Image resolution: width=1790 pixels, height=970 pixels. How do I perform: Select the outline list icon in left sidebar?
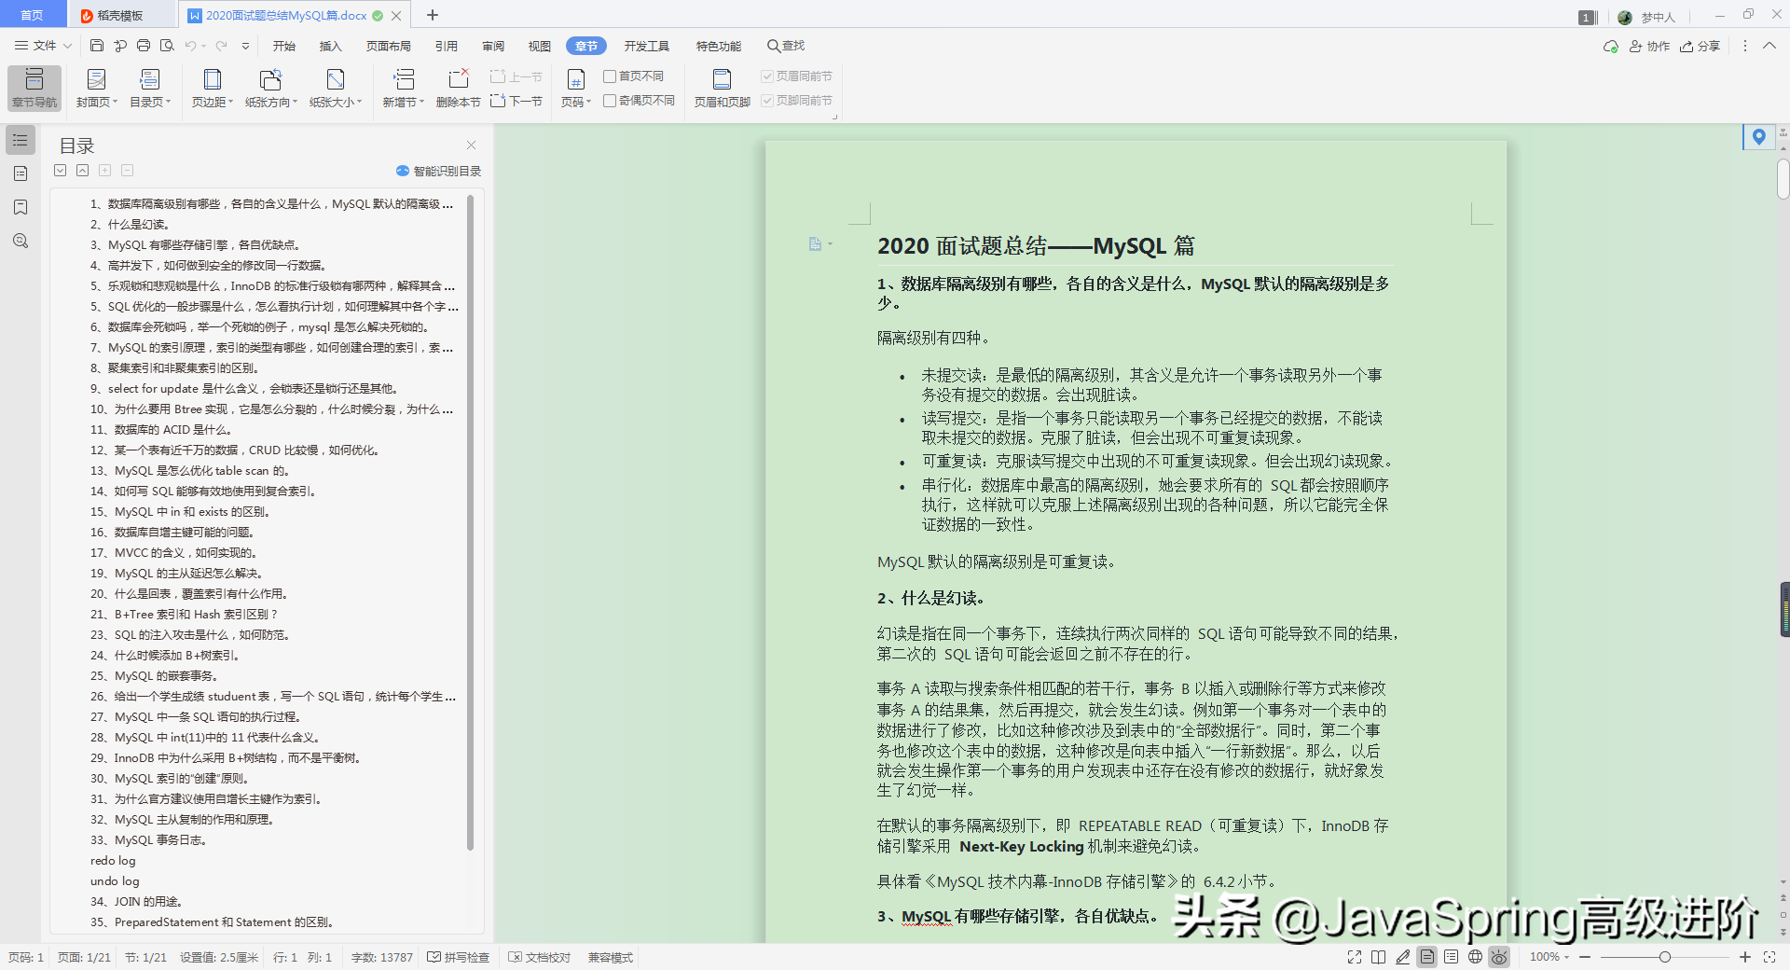pyautogui.click(x=21, y=140)
